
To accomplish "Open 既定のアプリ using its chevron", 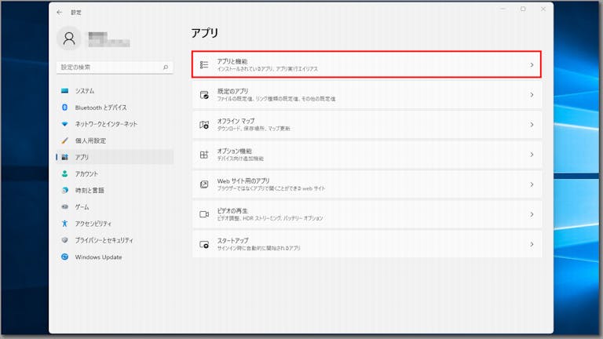I will 532,95.
